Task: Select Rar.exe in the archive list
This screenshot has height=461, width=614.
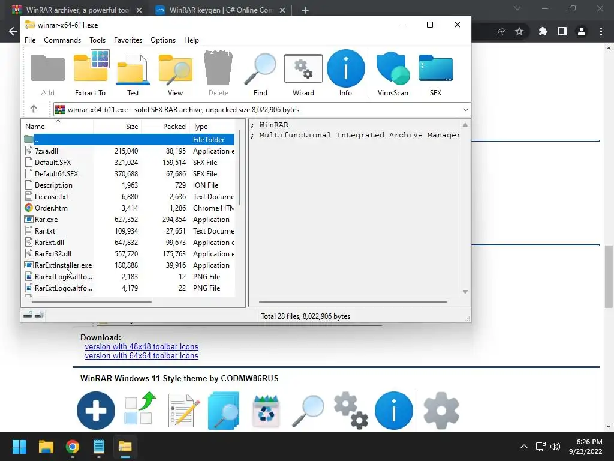Action: click(129, 220)
